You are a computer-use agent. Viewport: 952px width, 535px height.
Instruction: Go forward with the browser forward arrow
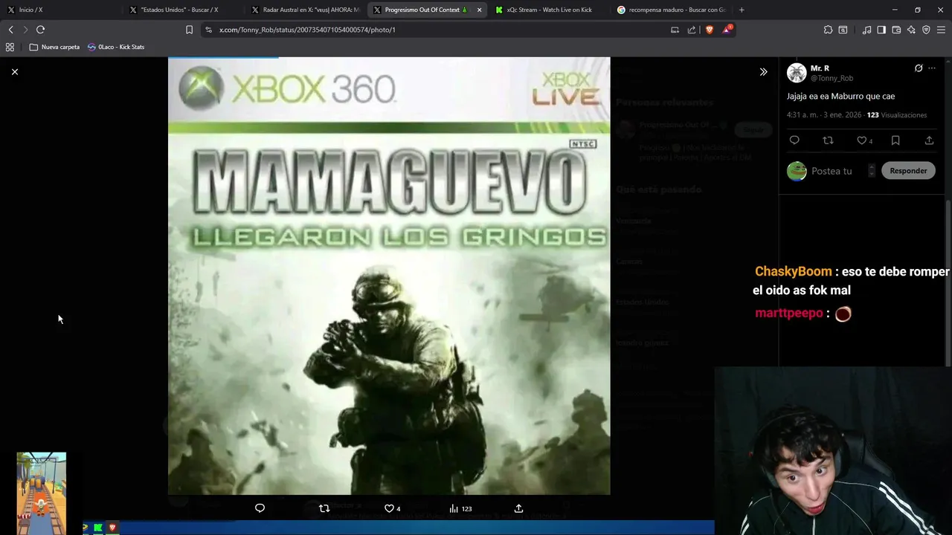(25, 30)
